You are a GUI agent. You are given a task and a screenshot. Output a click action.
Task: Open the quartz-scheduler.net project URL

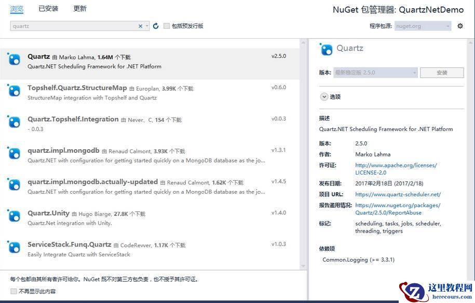tap(398, 194)
